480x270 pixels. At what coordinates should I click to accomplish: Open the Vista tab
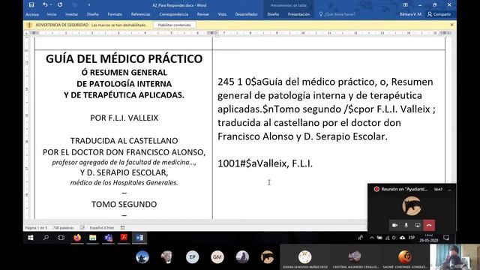[x=222, y=14]
